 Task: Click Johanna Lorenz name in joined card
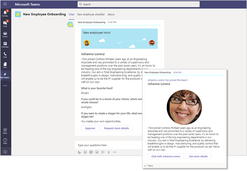point(159,84)
